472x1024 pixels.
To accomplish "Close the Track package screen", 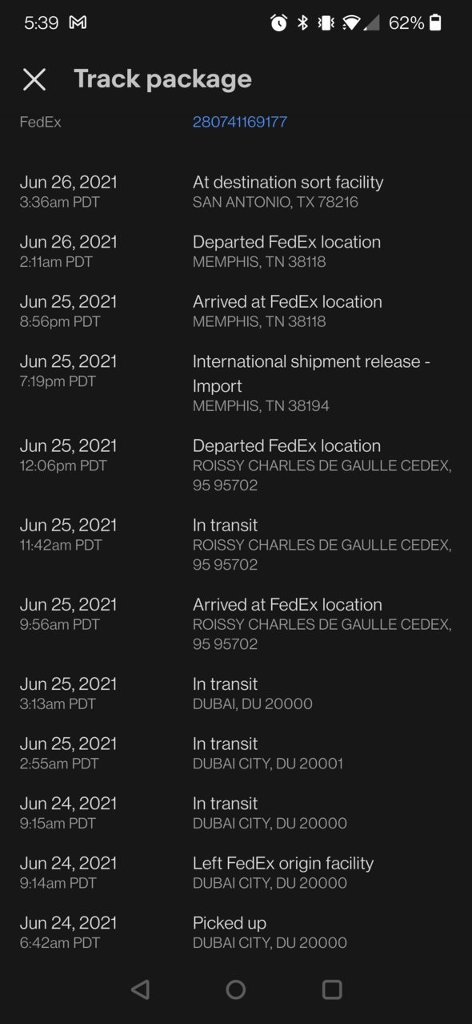I will [x=34, y=79].
